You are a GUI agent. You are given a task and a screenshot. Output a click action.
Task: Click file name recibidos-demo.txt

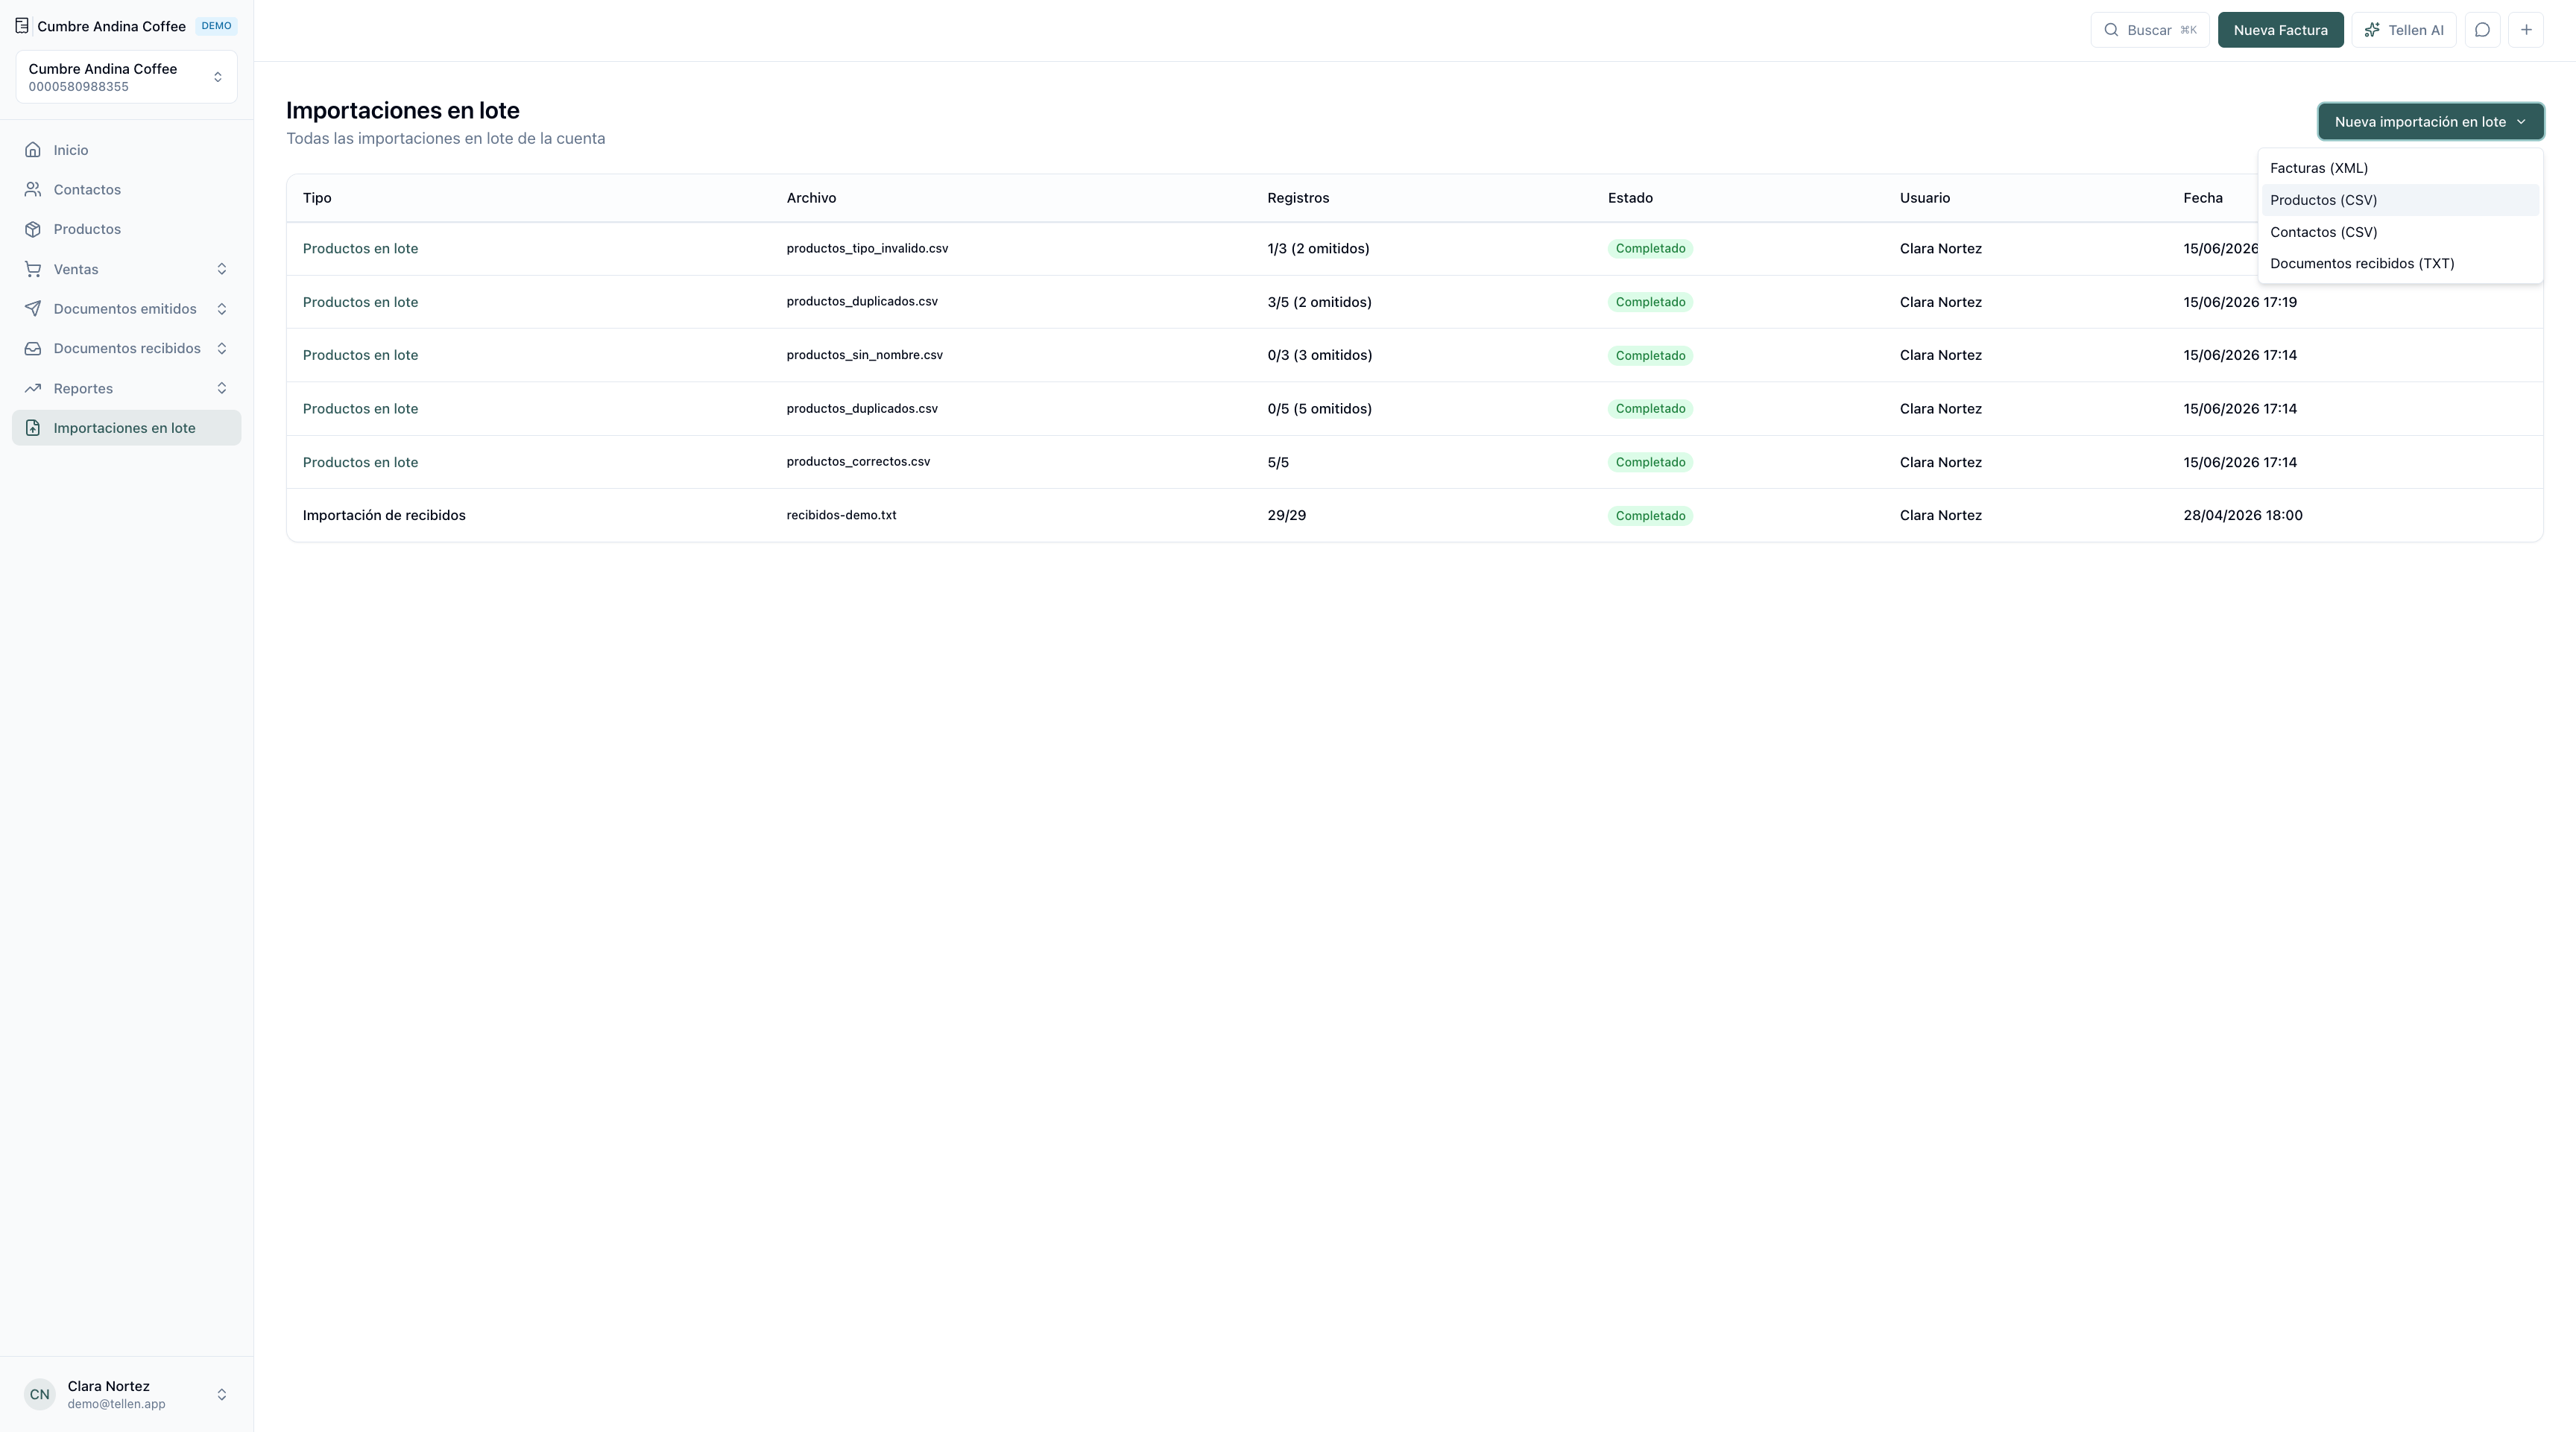(x=841, y=516)
